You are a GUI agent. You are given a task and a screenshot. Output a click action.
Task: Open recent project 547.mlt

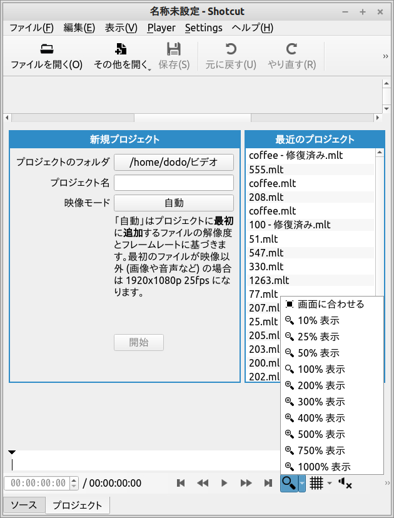[x=310, y=253]
